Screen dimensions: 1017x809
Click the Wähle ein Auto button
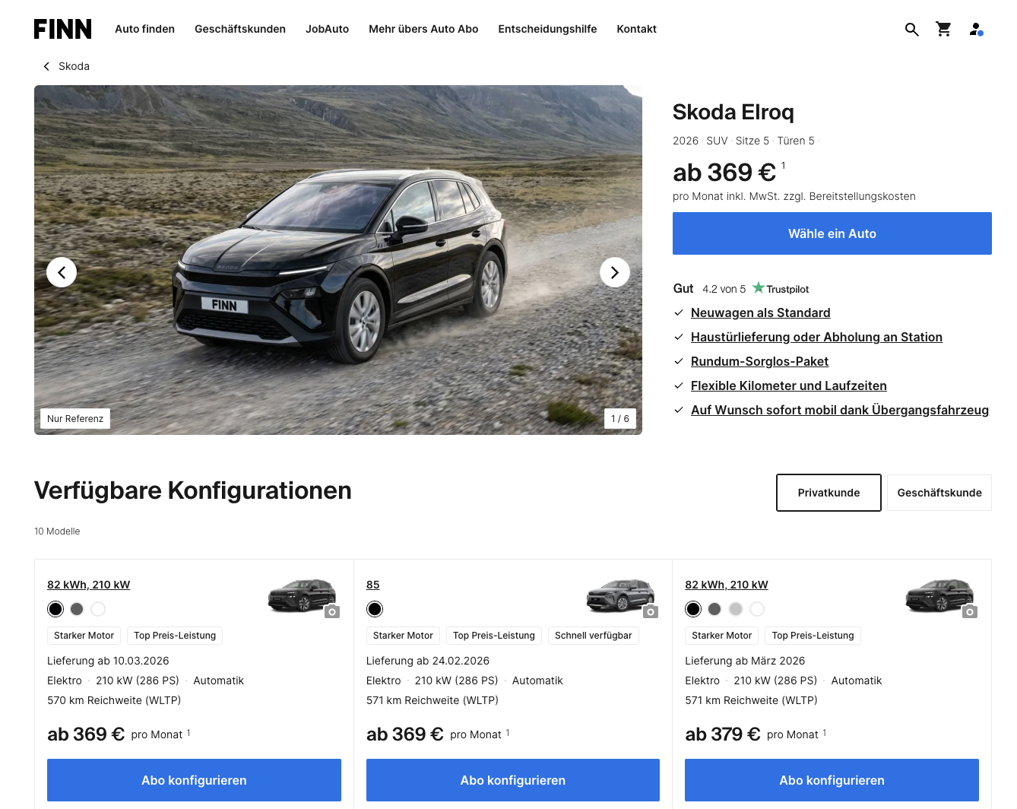(x=832, y=233)
